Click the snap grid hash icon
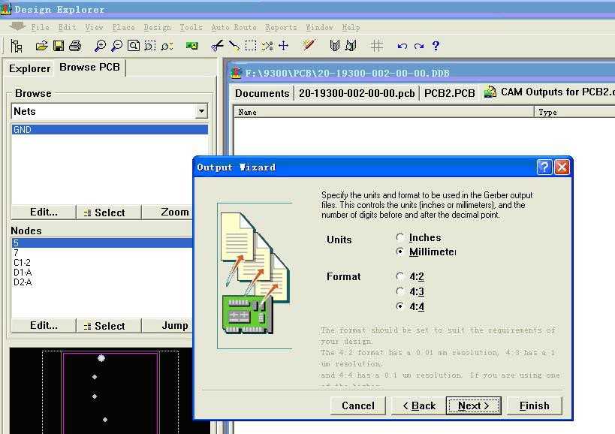Screen dimensions: 615x434 point(377,46)
